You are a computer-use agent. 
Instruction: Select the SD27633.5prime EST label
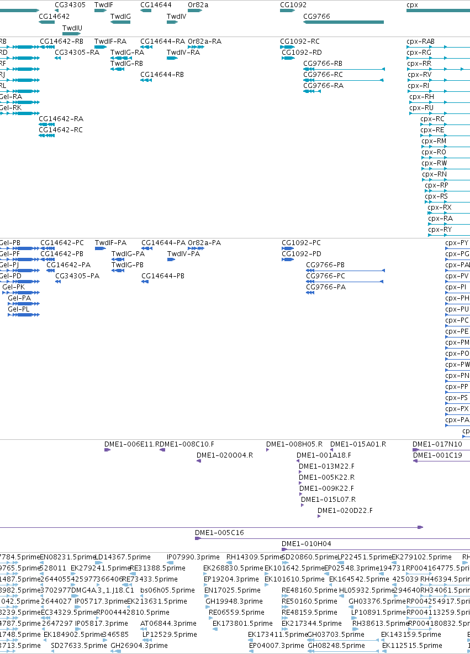pos(78,646)
